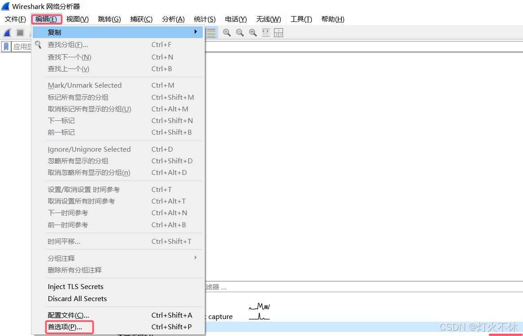Screen dimensions: 523x336
Task: Select 查找下一个(N) entry
Action: click(118, 57)
